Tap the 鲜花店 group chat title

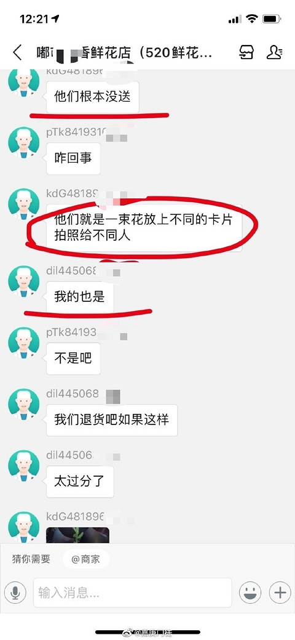tap(124, 53)
